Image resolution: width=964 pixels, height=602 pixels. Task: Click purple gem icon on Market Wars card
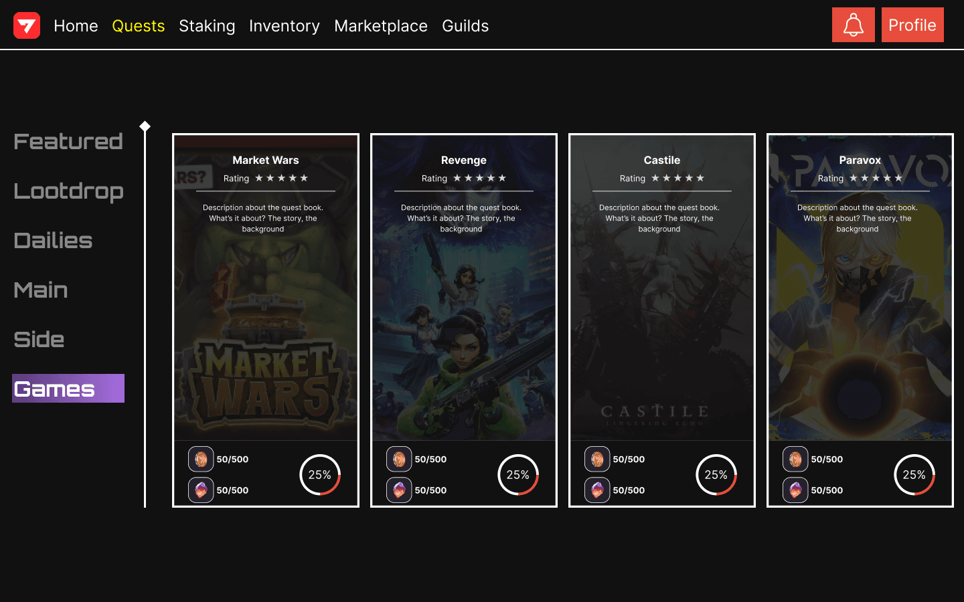click(x=201, y=490)
